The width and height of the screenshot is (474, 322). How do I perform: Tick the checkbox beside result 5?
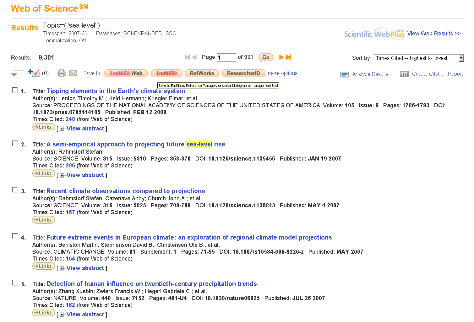point(15,283)
